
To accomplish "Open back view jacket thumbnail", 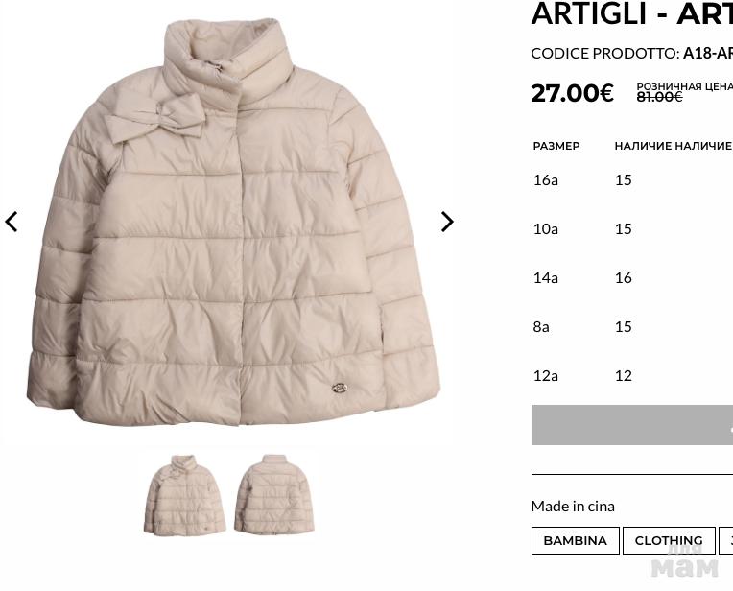I will pyautogui.click(x=274, y=494).
